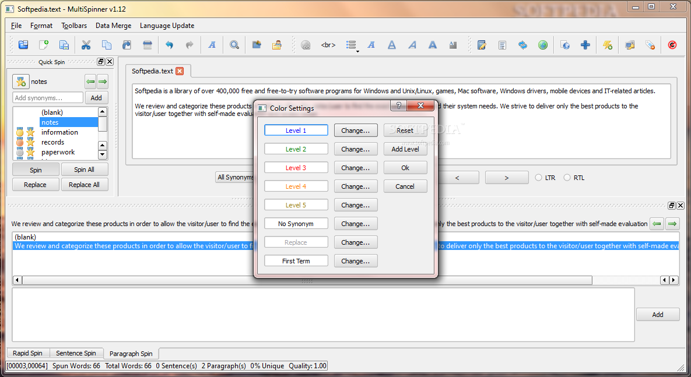The width and height of the screenshot is (691, 377).
Task: Click the red Level 3 color swatch
Action: 296,168
